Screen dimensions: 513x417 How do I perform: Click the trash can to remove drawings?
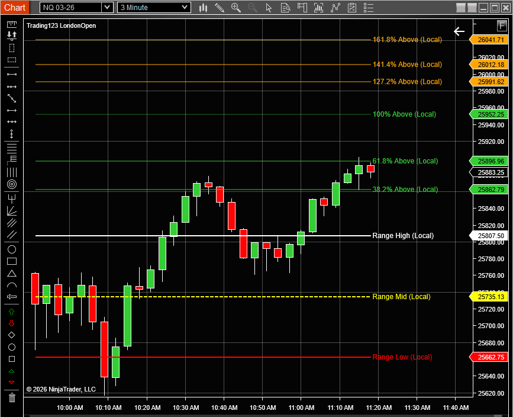(x=11, y=397)
